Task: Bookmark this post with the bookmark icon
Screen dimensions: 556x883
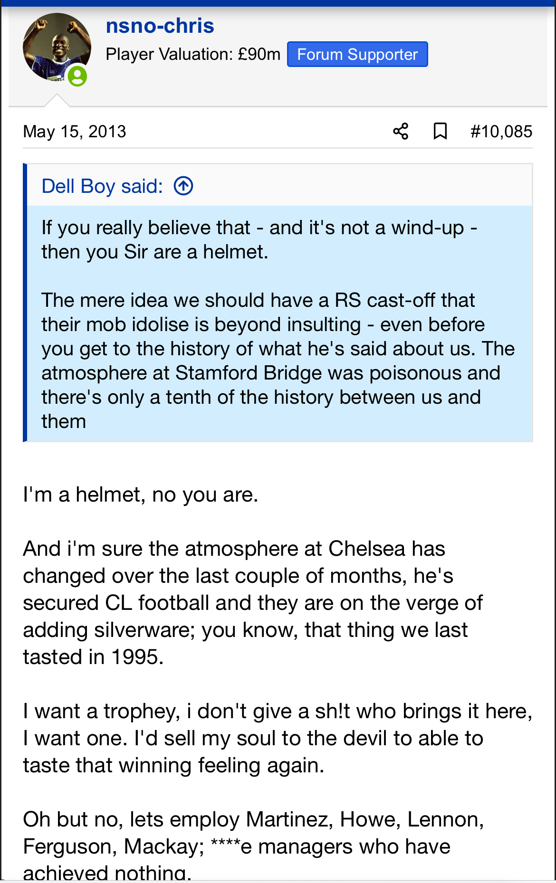Action: pos(440,131)
